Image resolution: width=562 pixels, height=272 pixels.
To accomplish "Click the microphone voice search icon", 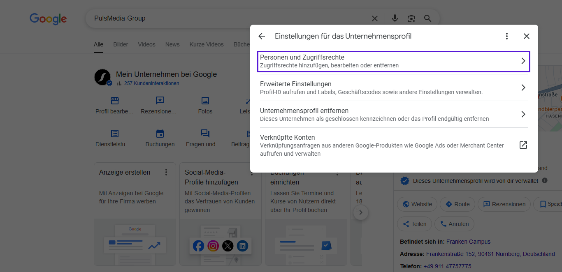I will (395, 18).
